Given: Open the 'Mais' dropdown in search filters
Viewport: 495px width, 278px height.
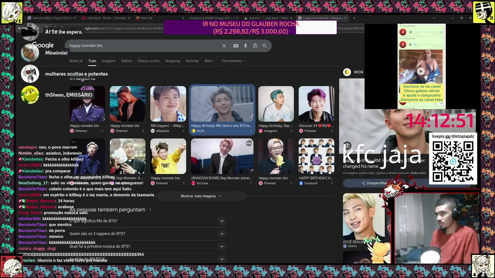Looking at the screenshot, I should point(210,61).
